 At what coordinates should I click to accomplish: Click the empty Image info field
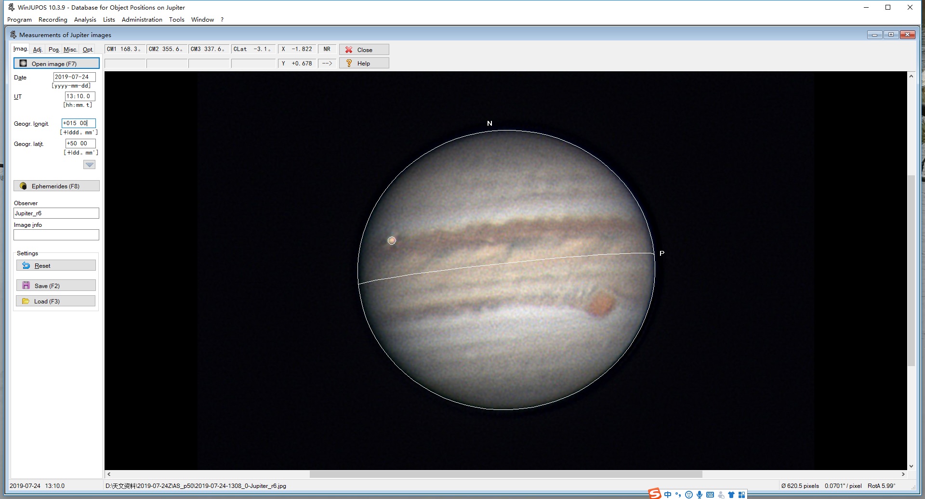(x=56, y=235)
